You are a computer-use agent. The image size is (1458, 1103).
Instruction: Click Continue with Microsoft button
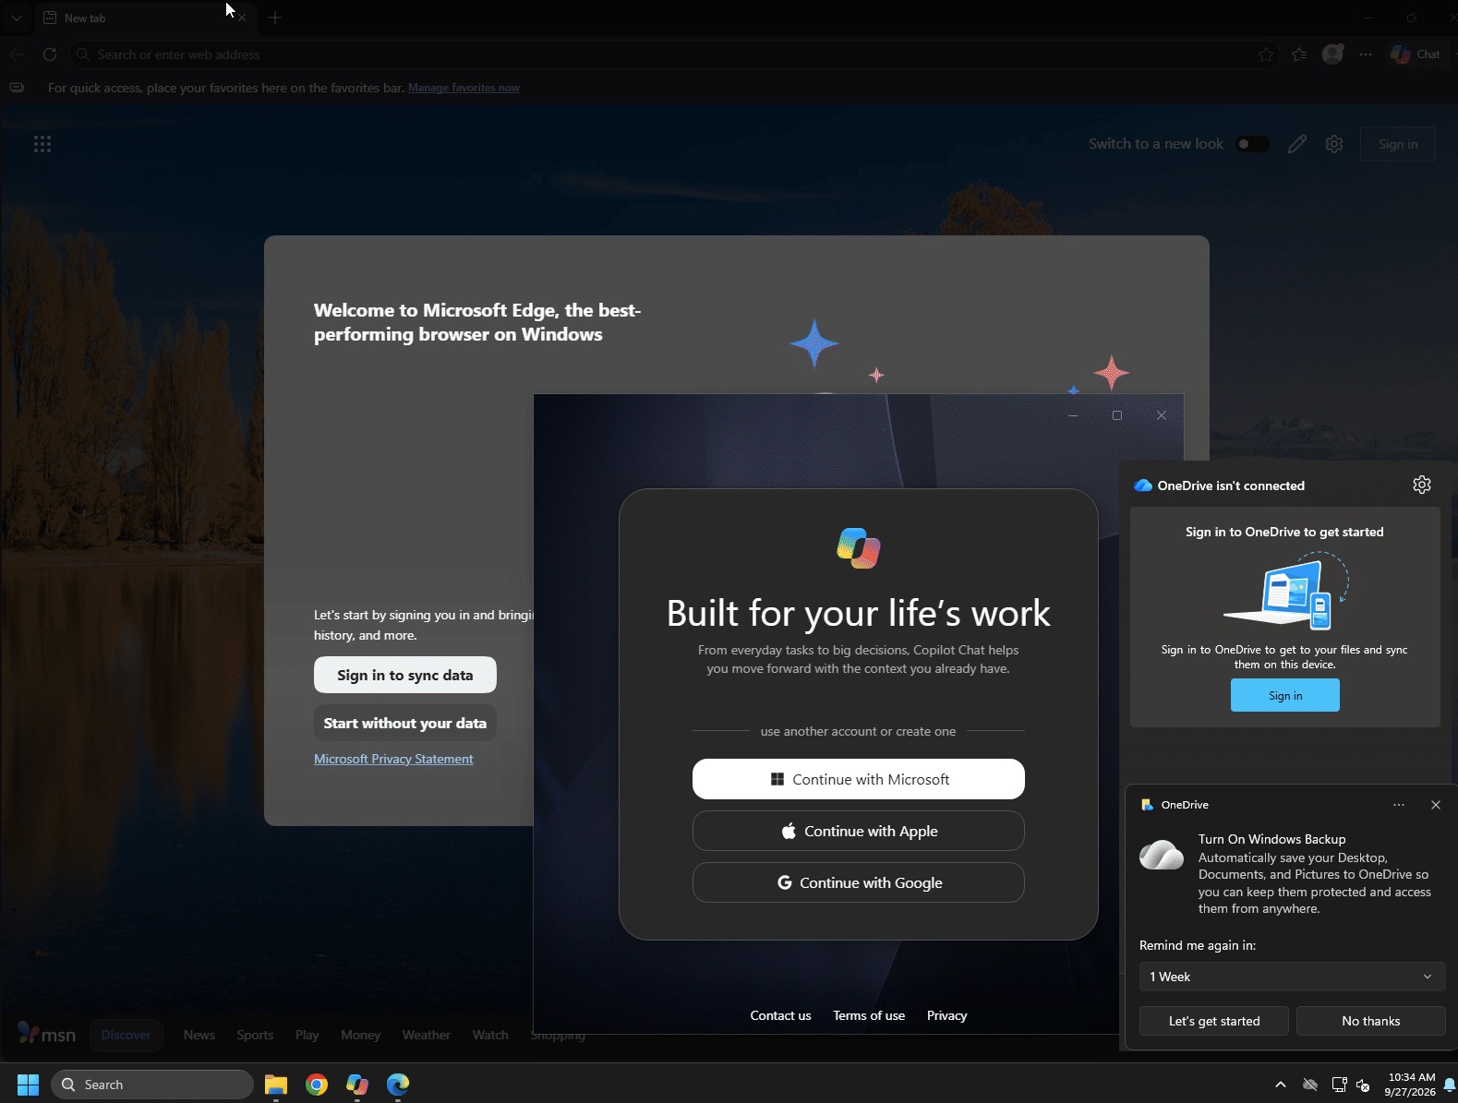point(858,779)
